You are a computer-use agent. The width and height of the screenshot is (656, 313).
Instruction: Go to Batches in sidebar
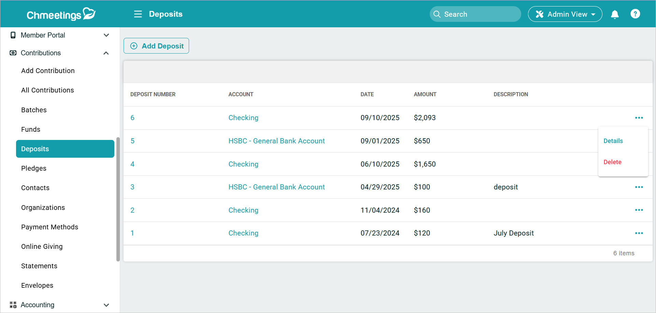pos(34,110)
